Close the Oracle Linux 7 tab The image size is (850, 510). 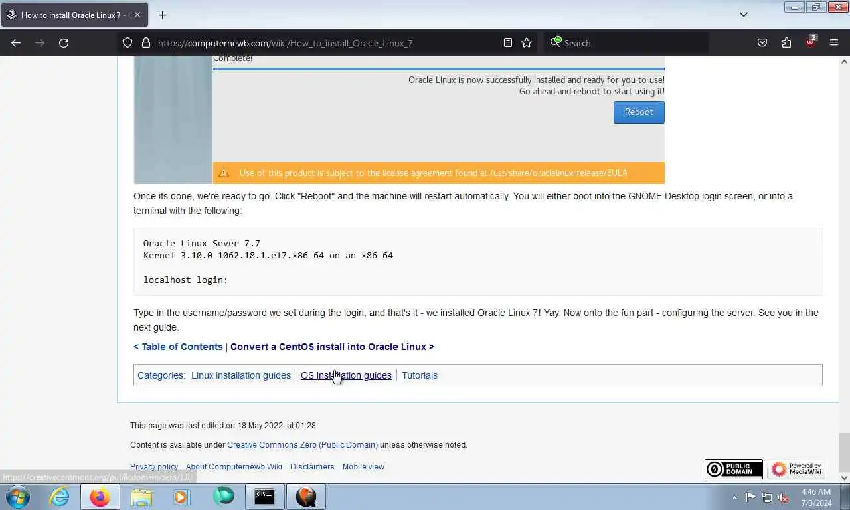point(137,15)
